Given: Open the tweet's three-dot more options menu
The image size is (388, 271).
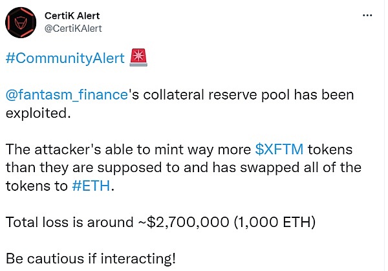Looking at the screenshot, I should pos(367,16).
